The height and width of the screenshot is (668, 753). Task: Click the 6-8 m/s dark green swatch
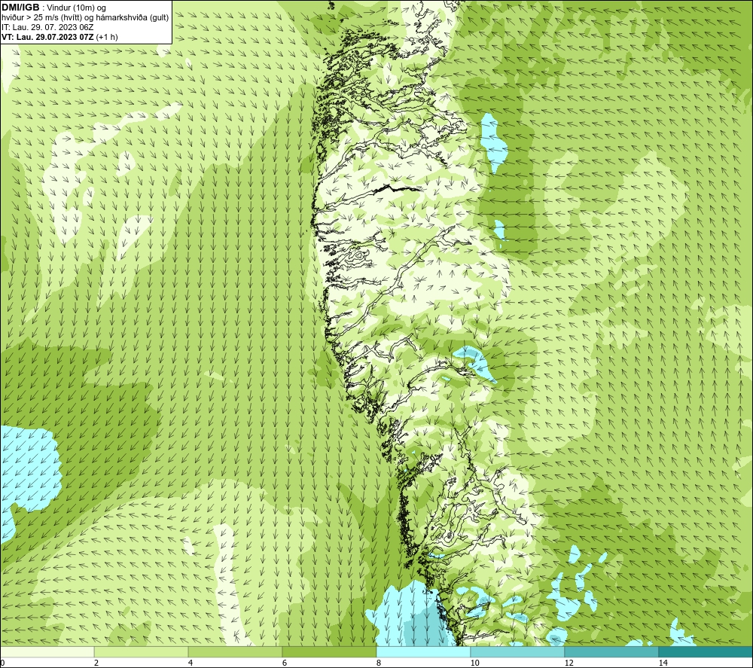coord(330,651)
